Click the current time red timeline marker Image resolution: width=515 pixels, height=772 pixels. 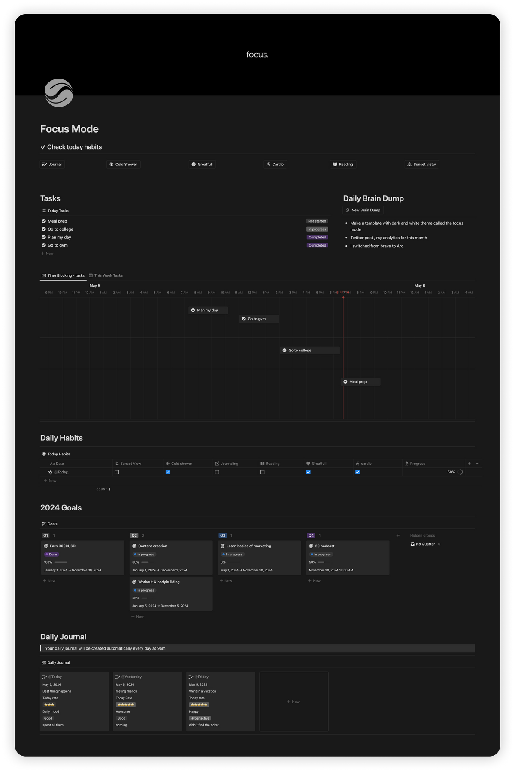(343, 297)
